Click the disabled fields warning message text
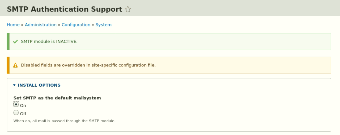This screenshot has height=135, width=340. (x=88, y=65)
